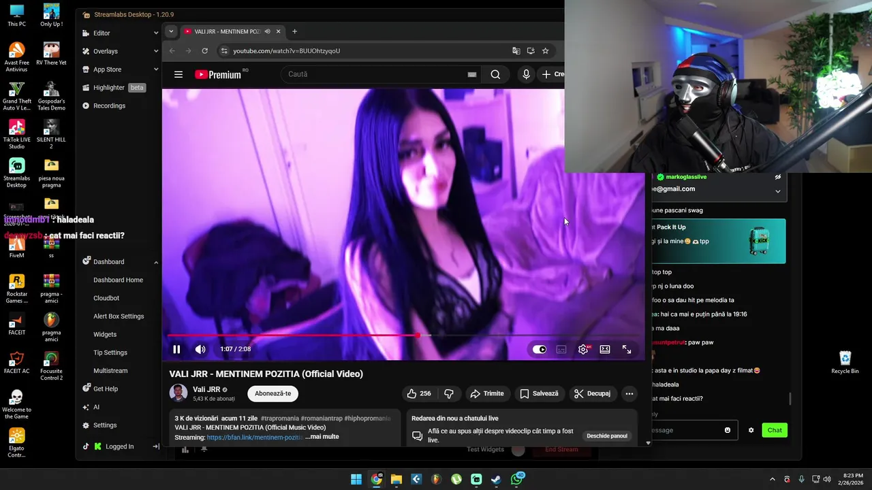Expand description with ...mai multe
Image resolution: width=872 pixels, height=490 pixels.
322,437
